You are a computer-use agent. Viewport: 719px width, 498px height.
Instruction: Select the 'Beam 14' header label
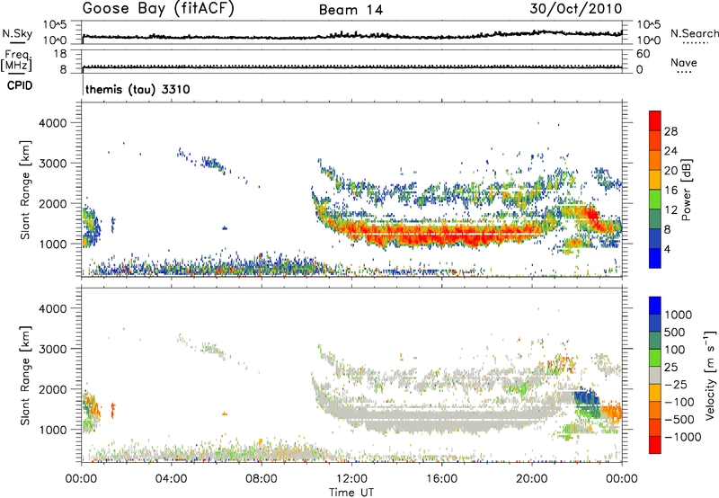pyautogui.click(x=351, y=10)
